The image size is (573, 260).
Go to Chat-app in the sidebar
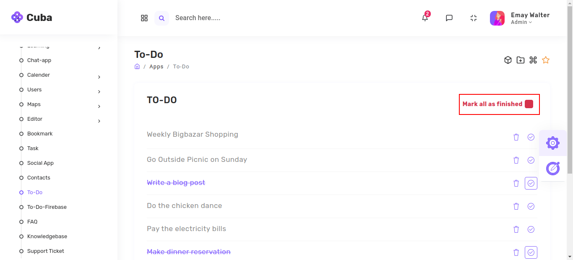pos(39,60)
